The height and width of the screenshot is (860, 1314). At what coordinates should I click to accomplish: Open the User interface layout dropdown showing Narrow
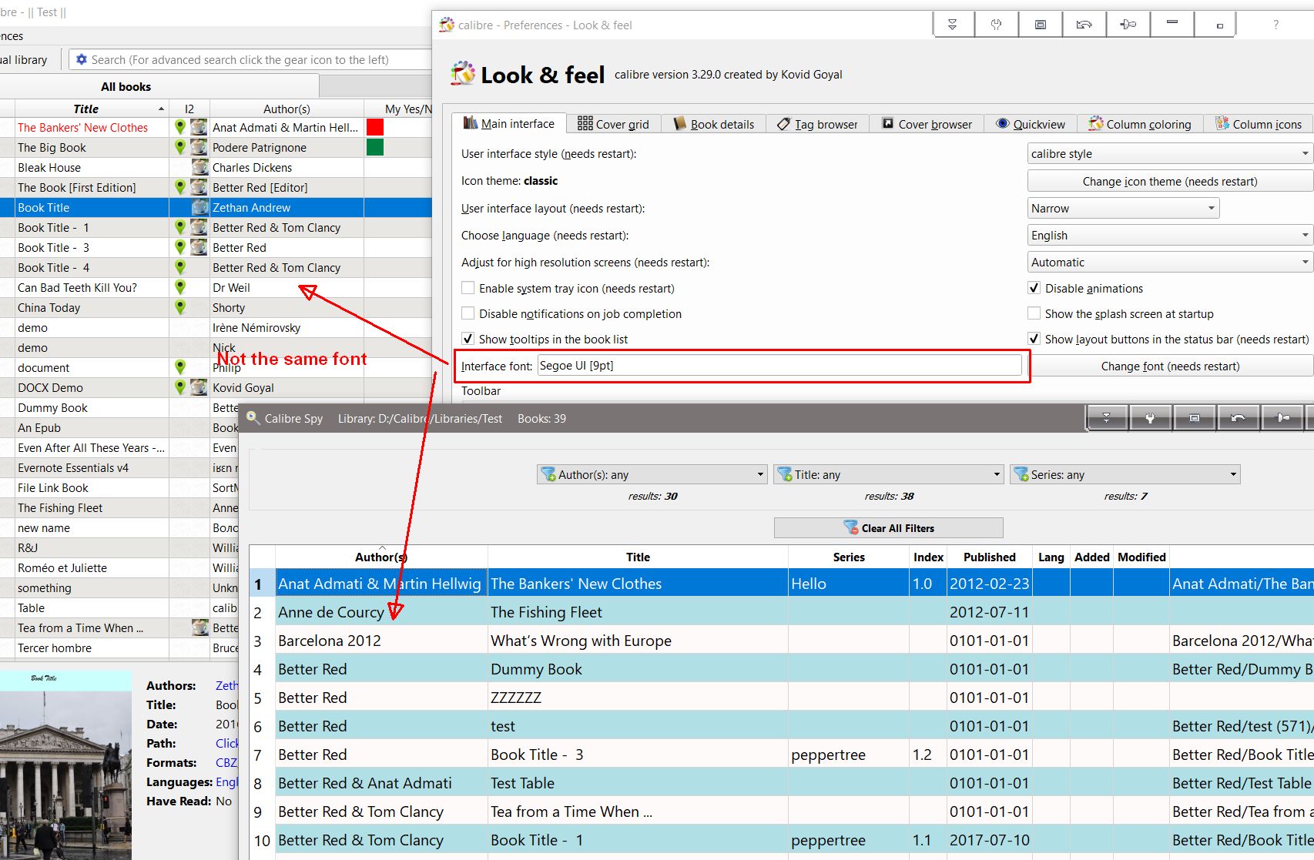coord(1123,208)
